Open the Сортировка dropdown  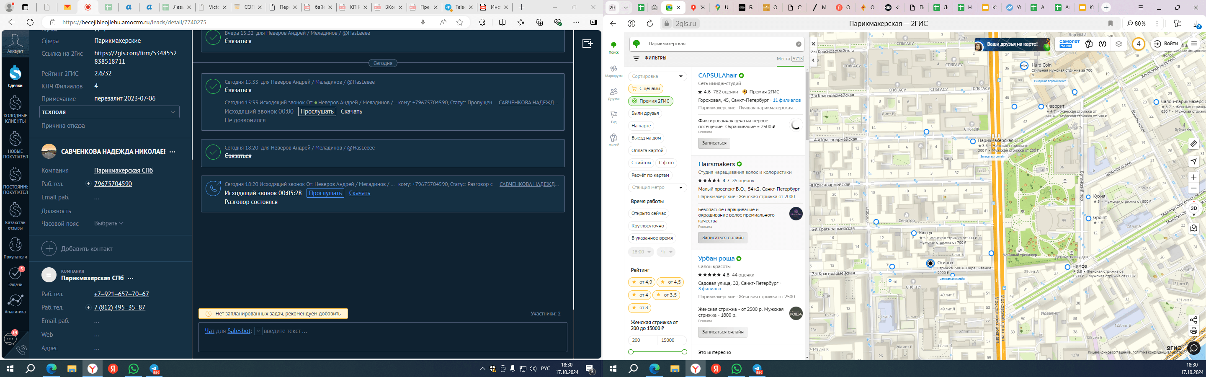click(x=657, y=76)
